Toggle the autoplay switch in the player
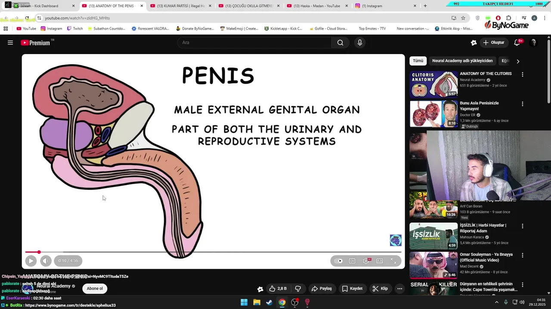Image resolution: width=551 pixels, height=309 pixels. point(338,261)
